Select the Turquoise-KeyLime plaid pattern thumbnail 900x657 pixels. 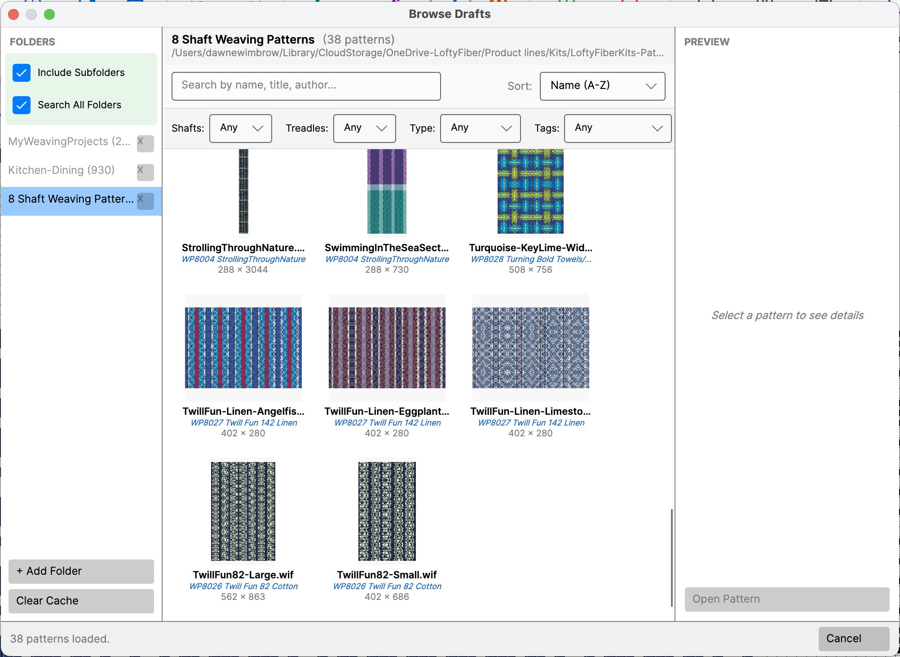pos(530,191)
